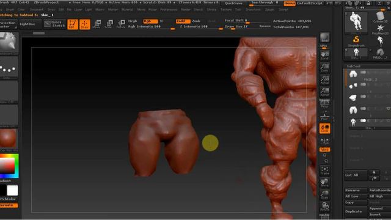Image resolution: width=391 pixels, height=220 pixels.
Task: Activate the Edit mode button
Action: pos(73,24)
